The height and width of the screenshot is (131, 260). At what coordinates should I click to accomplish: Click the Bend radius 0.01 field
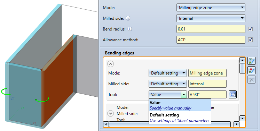point(211,29)
